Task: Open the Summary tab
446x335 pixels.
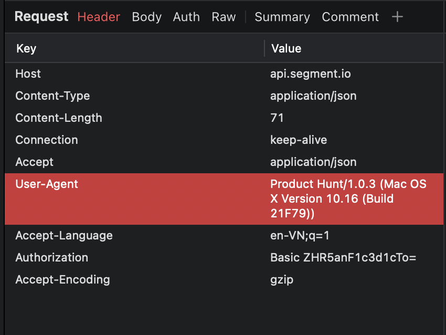Action: tap(282, 17)
